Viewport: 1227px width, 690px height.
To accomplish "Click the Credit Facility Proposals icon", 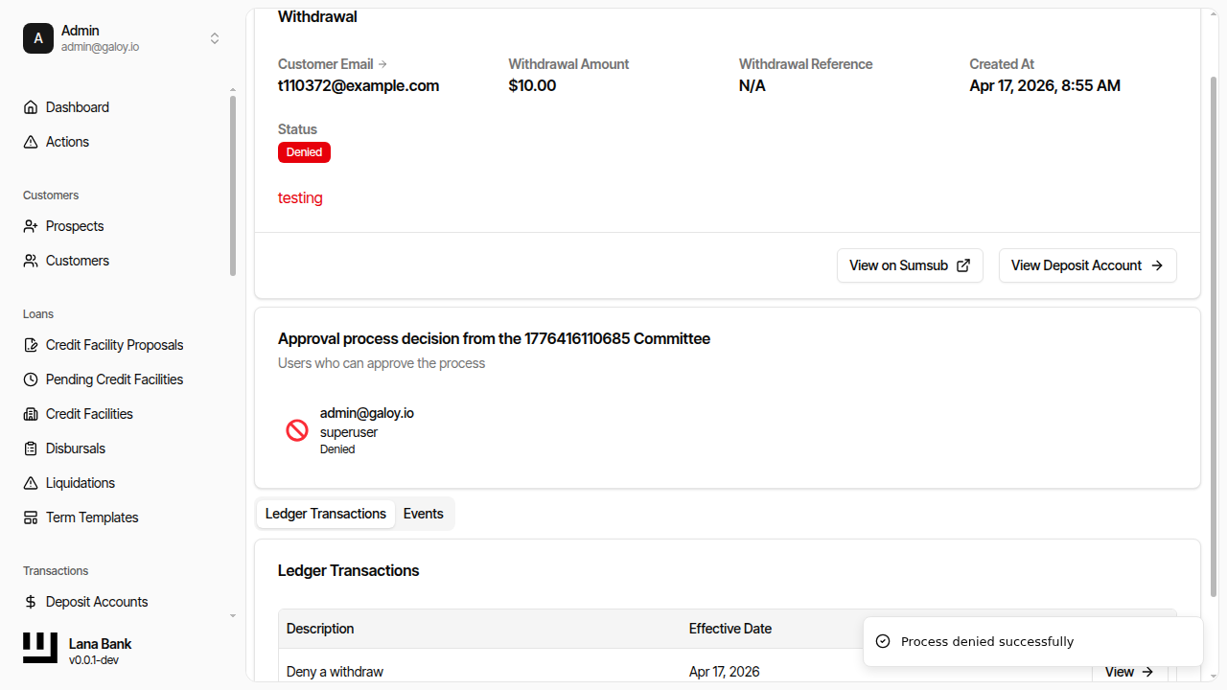I will tap(31, 345).
